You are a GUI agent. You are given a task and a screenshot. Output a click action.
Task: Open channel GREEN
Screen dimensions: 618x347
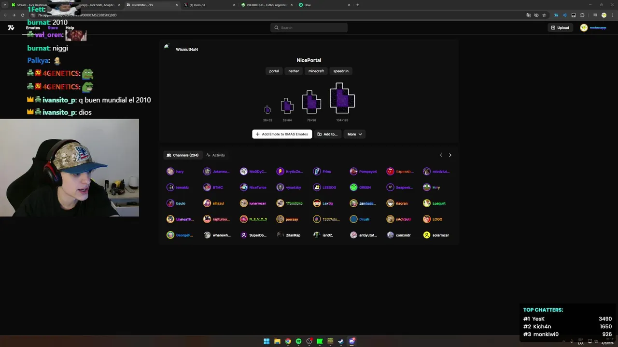[x=361, y=187]
